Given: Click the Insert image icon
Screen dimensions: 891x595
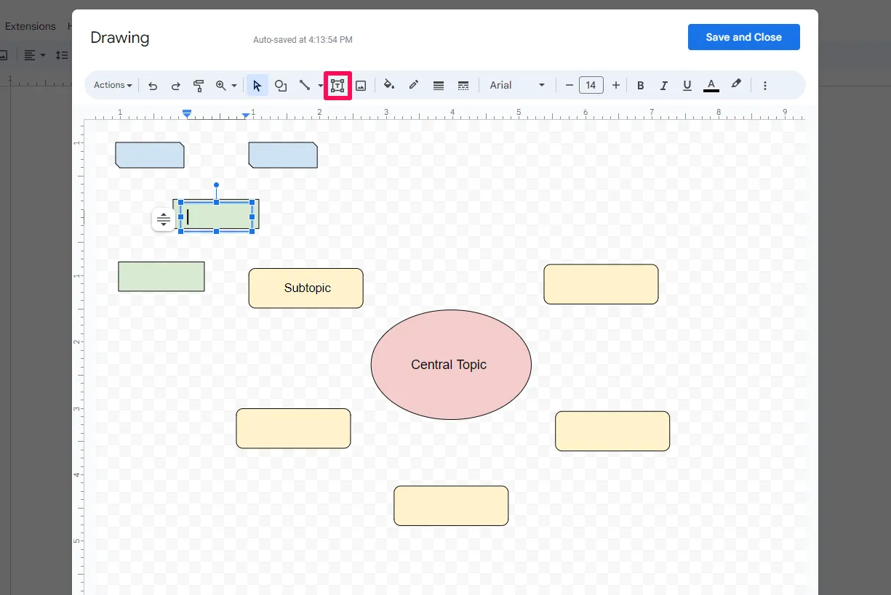Looking at the screenshot, I should pyautogui.click(x=361, y=85).
